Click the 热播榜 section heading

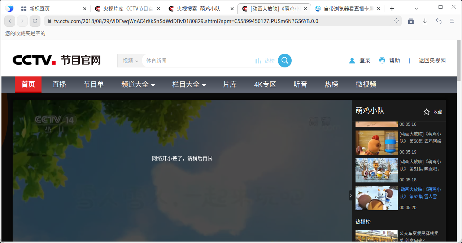(363, 222)
